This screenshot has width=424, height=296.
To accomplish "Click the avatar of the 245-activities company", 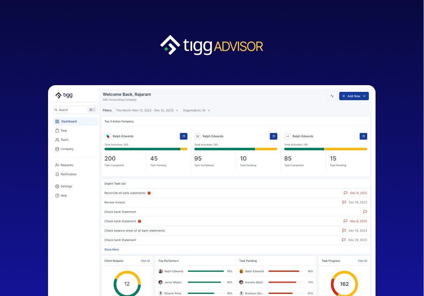I will tap(108, 136).
